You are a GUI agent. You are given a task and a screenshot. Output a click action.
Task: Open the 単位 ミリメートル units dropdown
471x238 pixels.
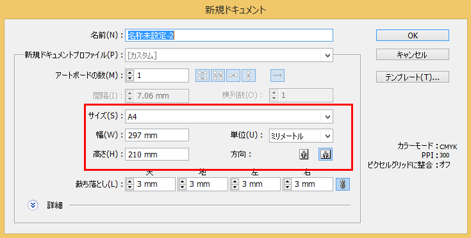pyautogui.click(x=301, y=136)
